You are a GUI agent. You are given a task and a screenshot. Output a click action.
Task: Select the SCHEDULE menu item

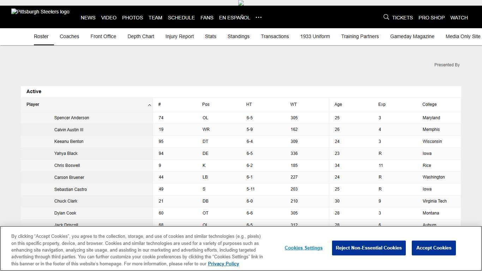pos(181,18)
